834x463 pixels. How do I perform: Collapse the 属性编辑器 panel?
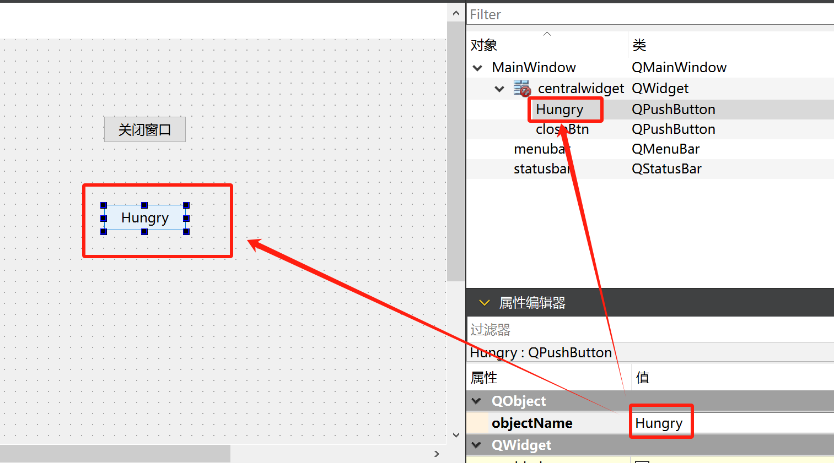click(485, 302)
